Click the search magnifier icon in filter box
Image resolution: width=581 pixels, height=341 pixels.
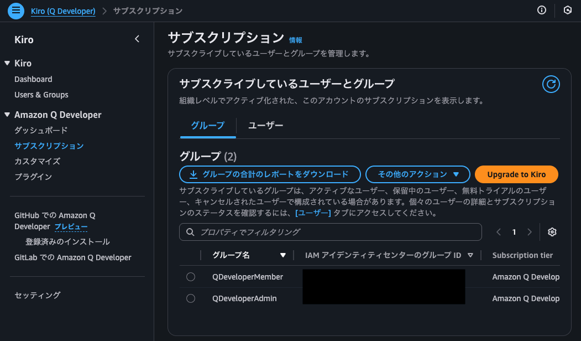click(190, 232)
